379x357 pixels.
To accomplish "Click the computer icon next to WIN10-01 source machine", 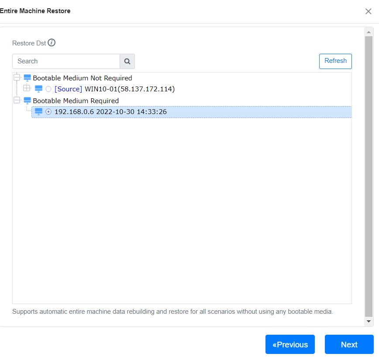I will pos(39,89).
